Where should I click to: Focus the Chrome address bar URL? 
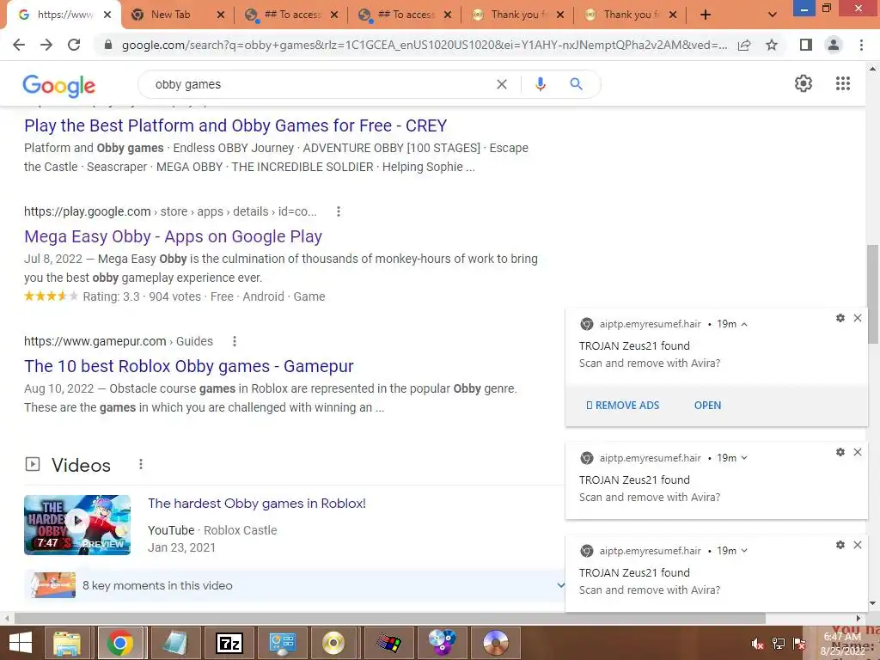pos(424,45)
